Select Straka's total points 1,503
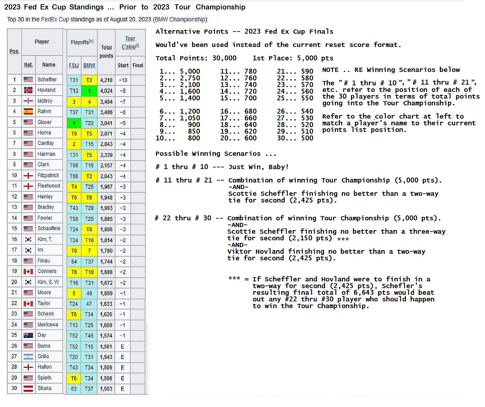 coord(106,389)
